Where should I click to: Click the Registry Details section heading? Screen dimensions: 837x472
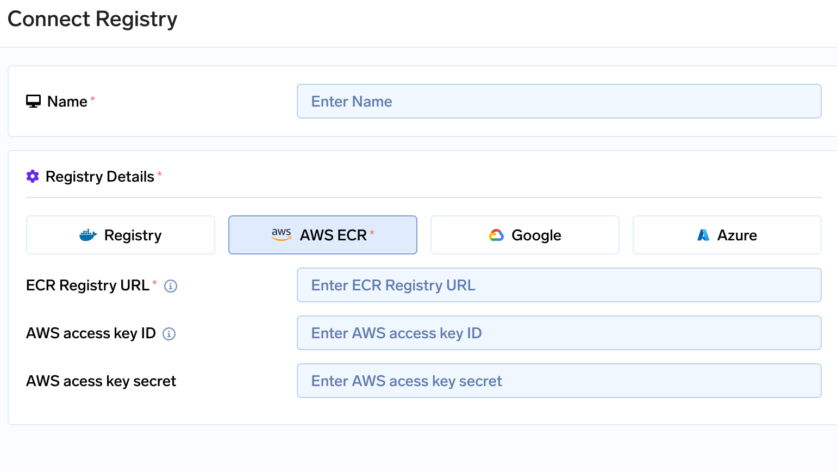tap(100, 176)
